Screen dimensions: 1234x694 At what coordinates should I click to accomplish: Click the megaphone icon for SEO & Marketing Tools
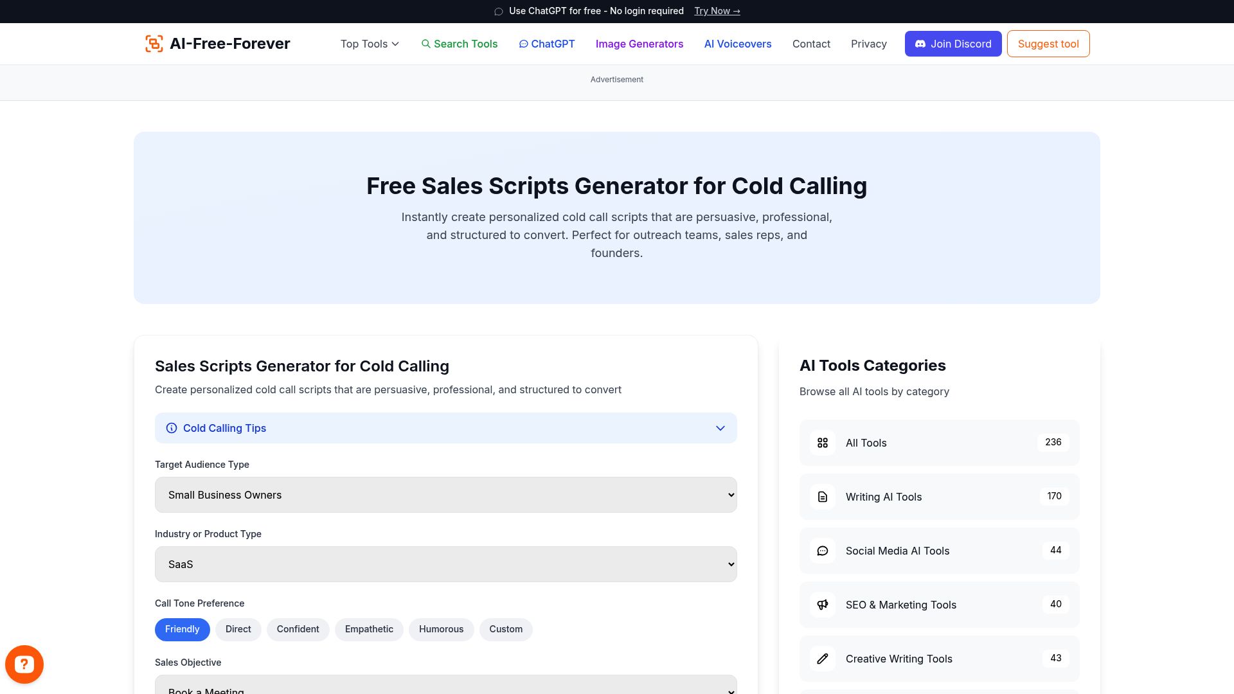point(822,605)
